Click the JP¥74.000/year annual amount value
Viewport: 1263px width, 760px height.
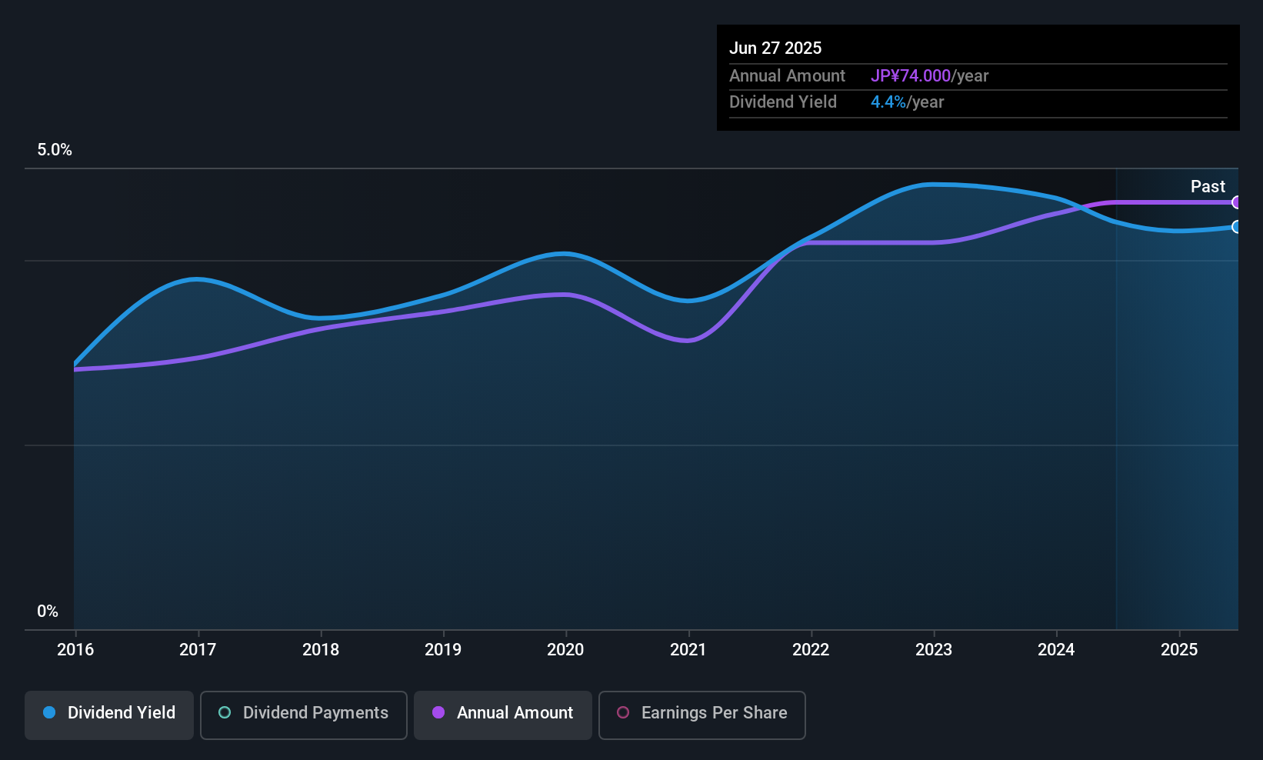pos(929,75)
